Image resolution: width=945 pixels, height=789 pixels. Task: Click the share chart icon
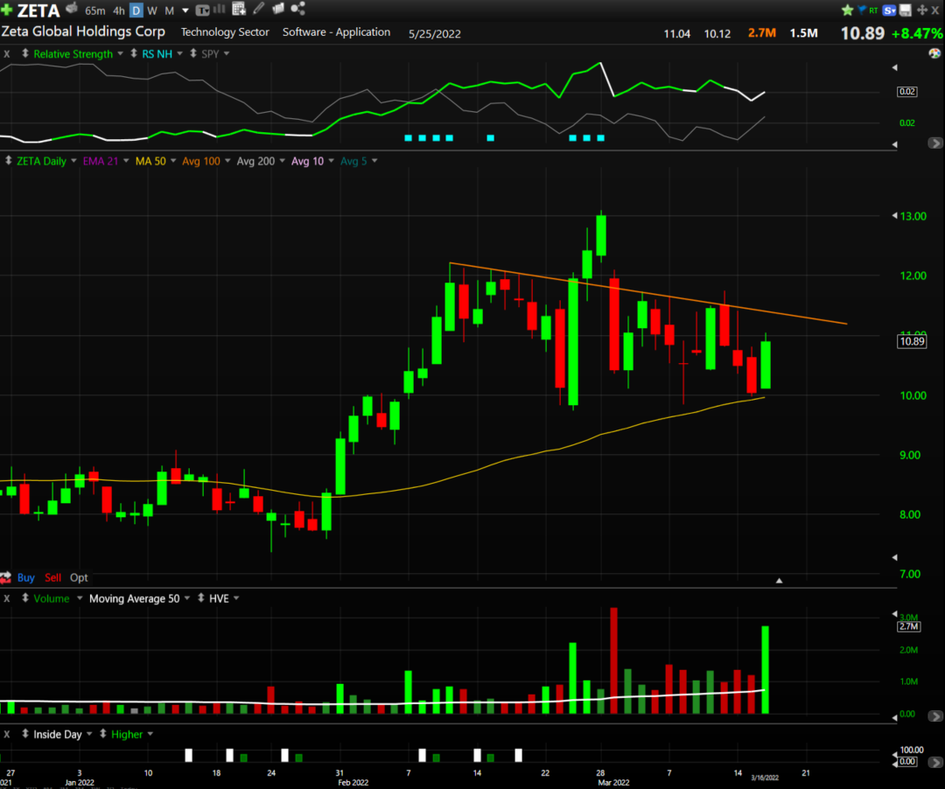[x=297, y=9]
